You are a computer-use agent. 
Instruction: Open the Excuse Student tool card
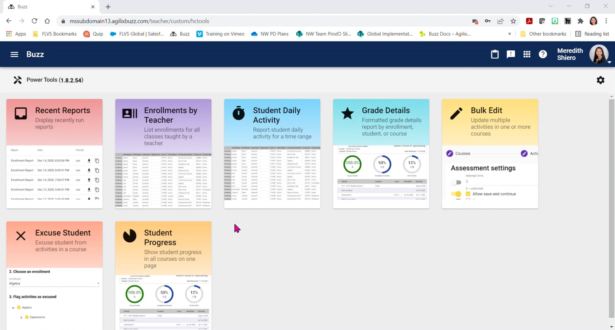[x=54, y=276]
